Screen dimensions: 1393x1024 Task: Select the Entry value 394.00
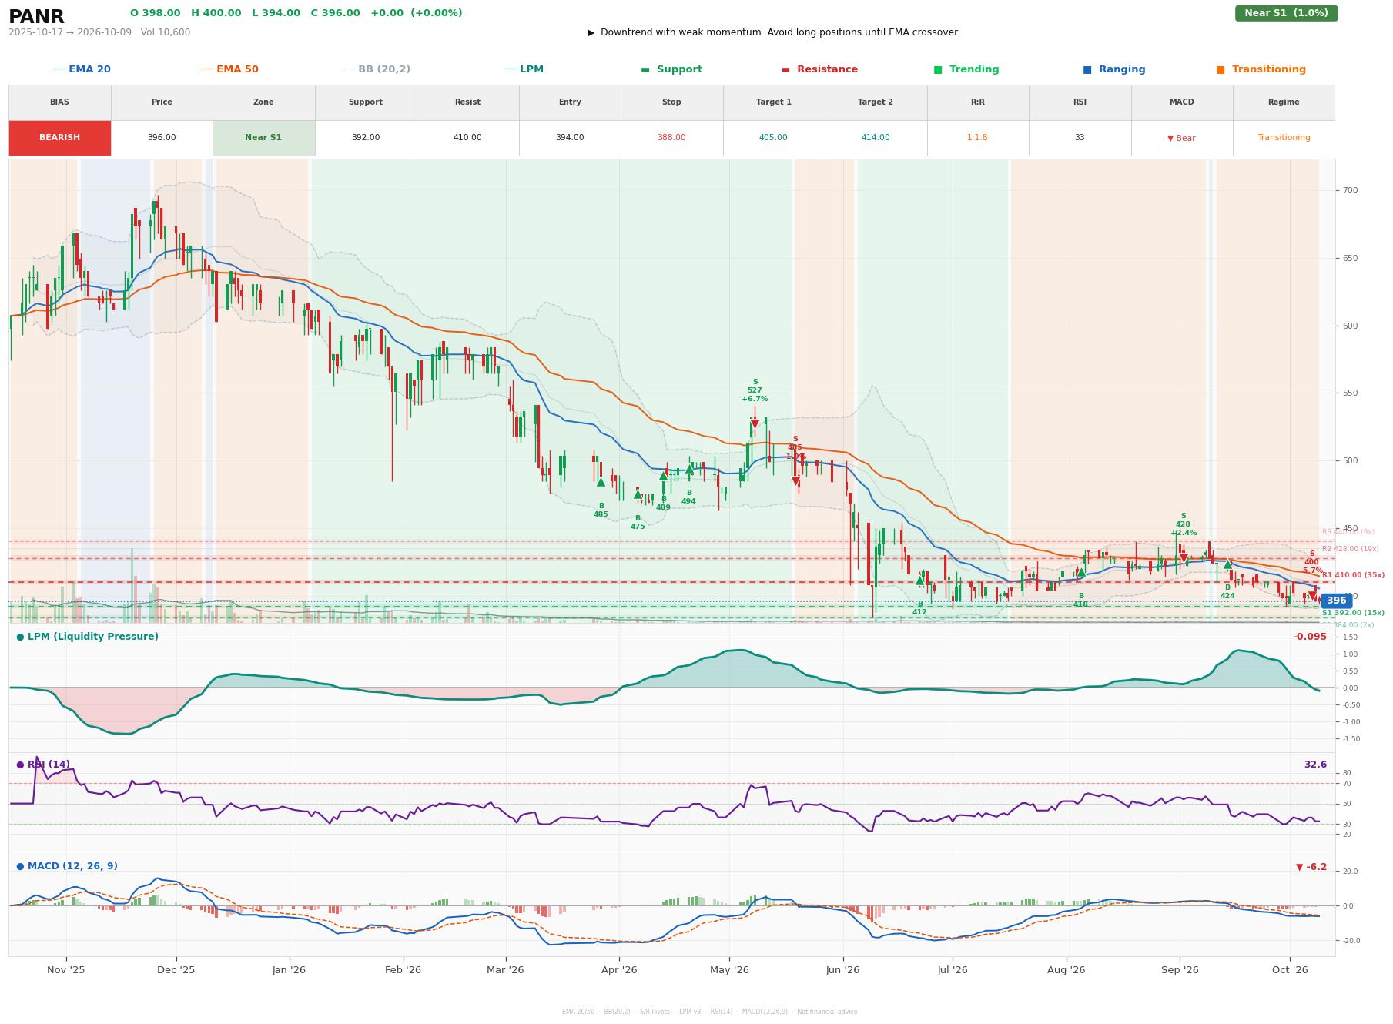(x=570, y=138)
